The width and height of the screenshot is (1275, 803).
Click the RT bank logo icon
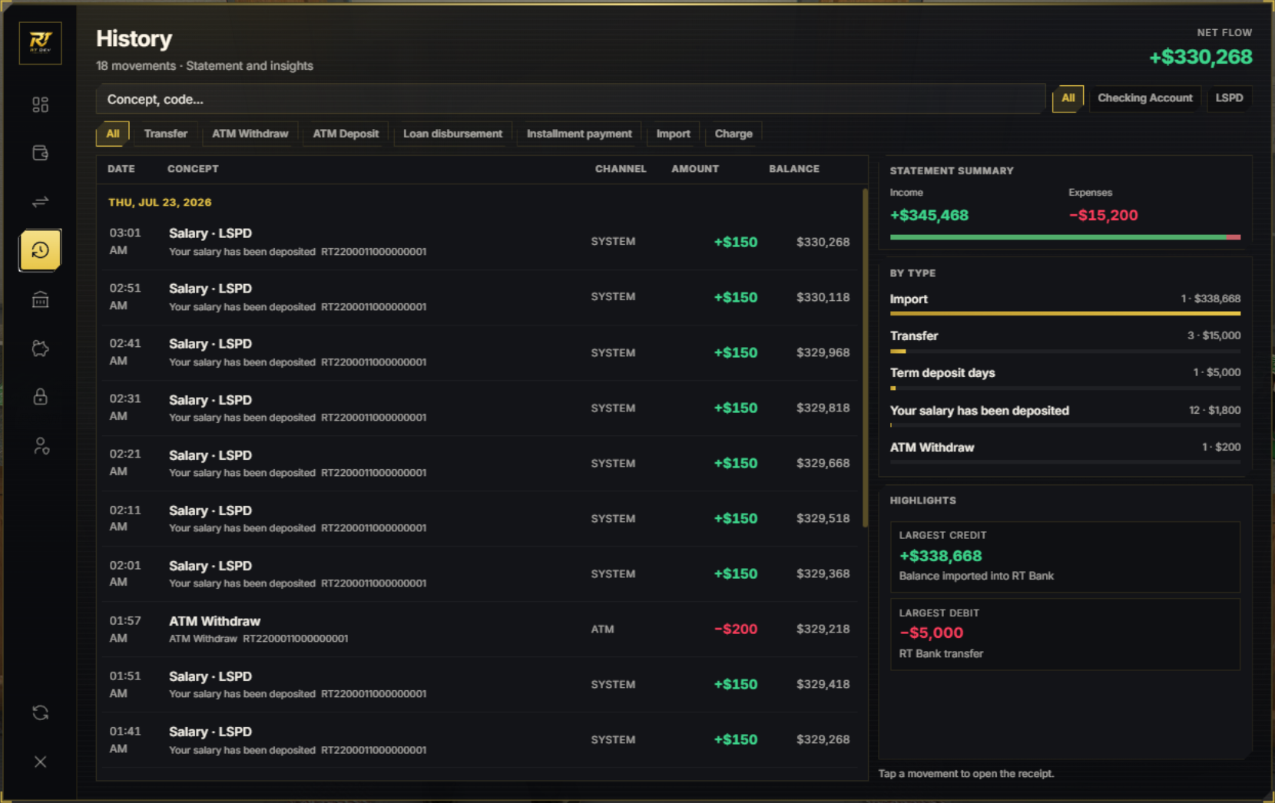[x=41, y=42]
